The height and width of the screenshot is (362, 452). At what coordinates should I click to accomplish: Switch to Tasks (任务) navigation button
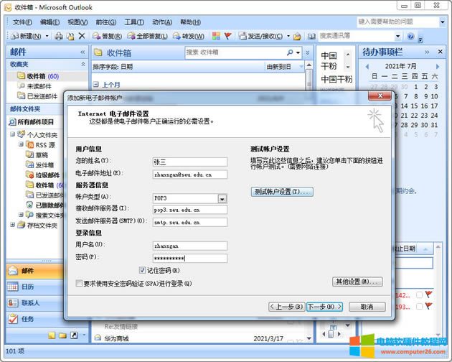click(35, 319)
